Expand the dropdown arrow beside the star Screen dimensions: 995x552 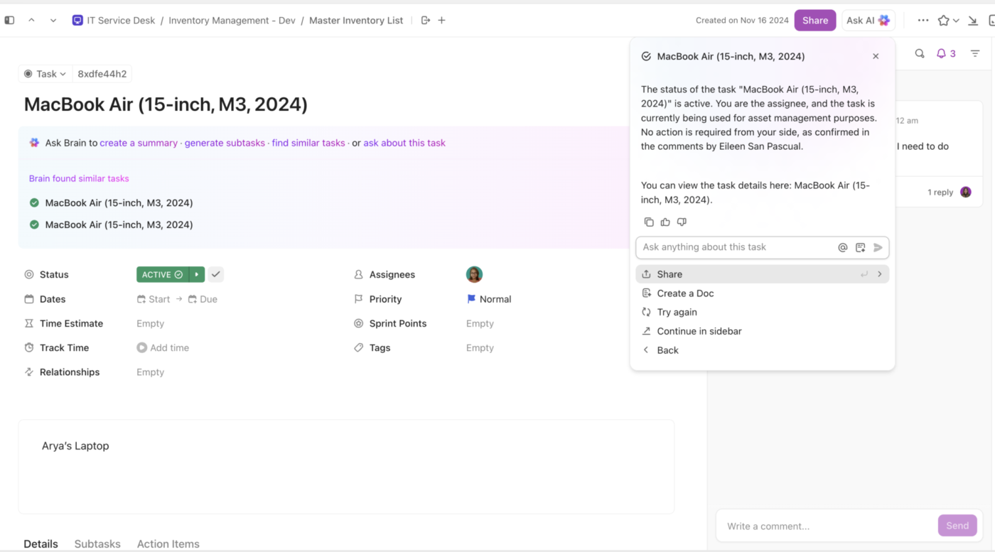pyautogui.click(x=956, y=21)
